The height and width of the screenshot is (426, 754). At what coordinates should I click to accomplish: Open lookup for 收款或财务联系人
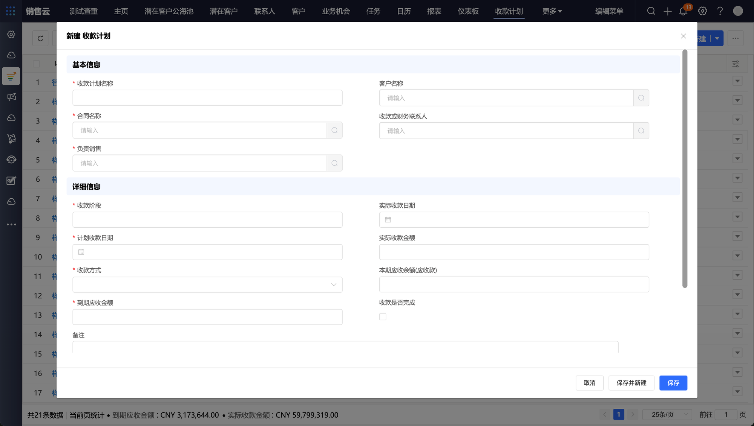coord(641,131)
